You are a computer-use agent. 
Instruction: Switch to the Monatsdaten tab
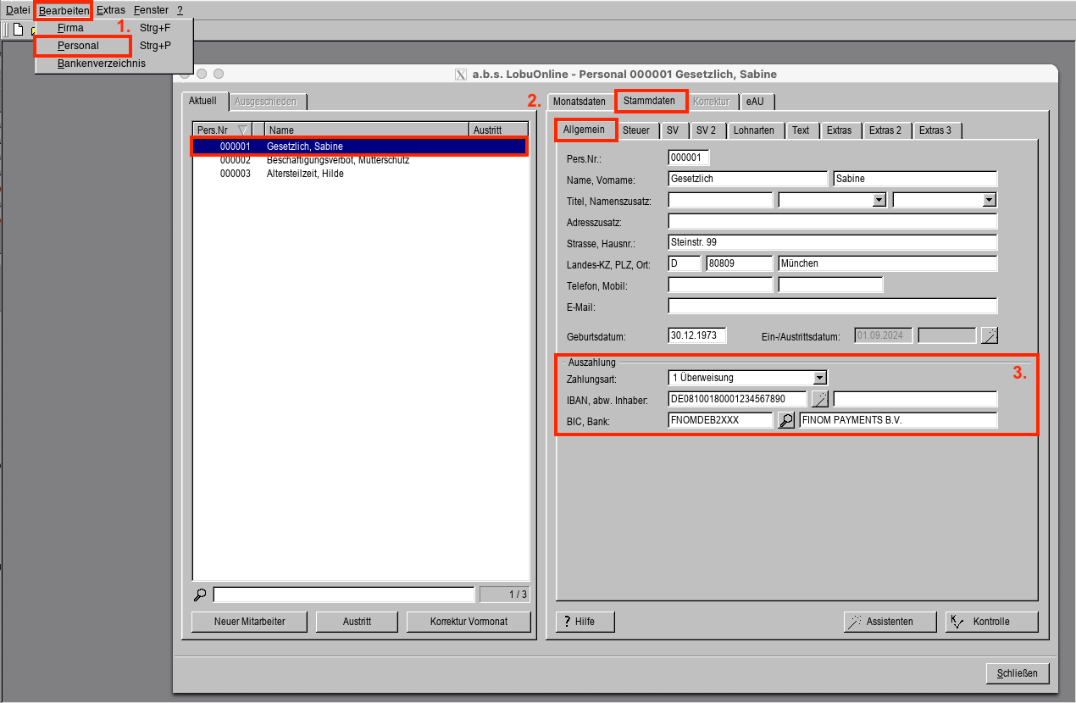point(580,102)
